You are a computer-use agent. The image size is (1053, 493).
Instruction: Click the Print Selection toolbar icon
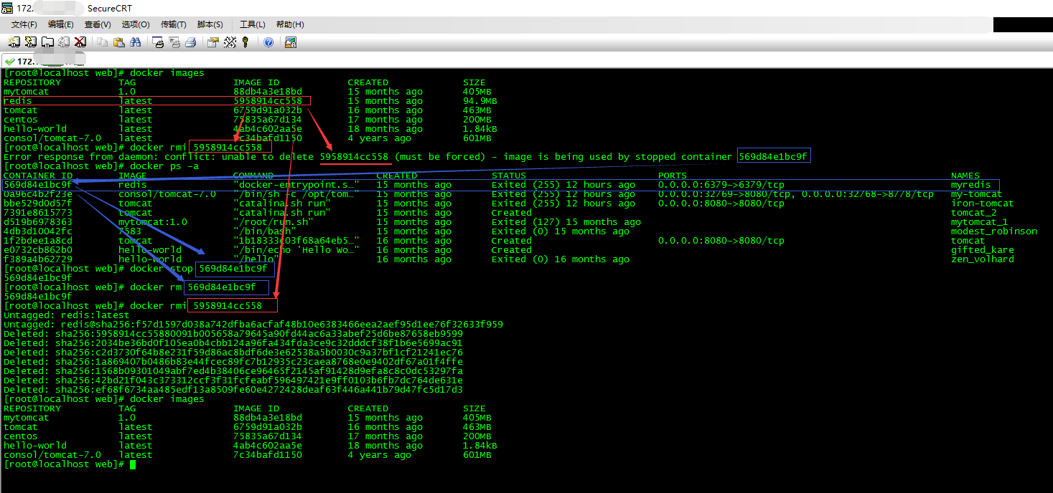174,42
